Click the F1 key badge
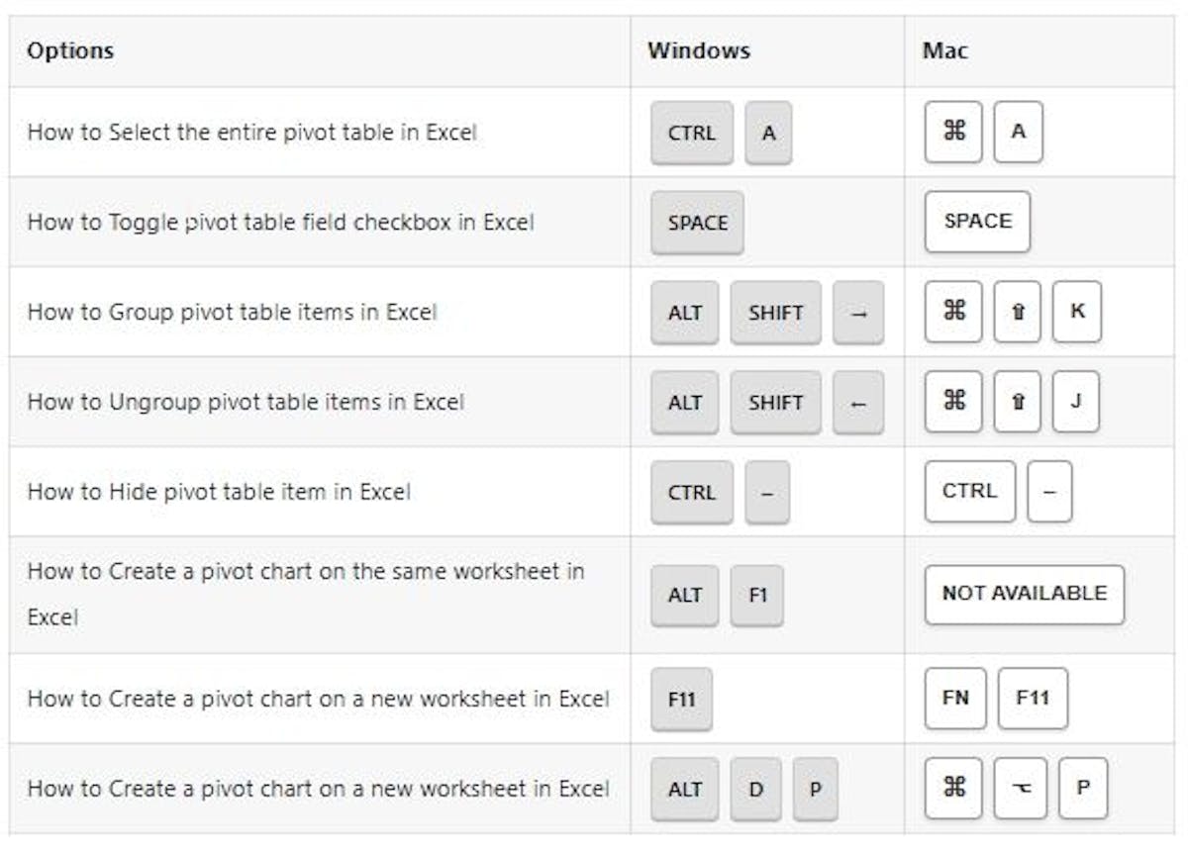The height and width of the screenshot is (851, 1188). point(756,596)
